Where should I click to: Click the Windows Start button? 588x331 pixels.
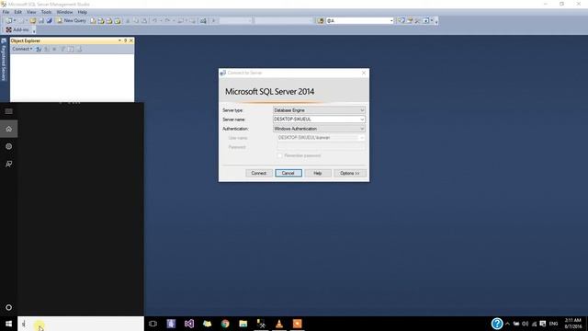pos(8,324)
